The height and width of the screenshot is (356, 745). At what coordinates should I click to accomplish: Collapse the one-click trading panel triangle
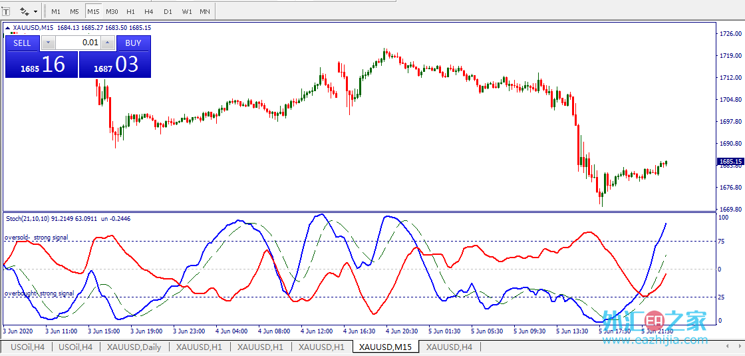[x=7, y=28]
